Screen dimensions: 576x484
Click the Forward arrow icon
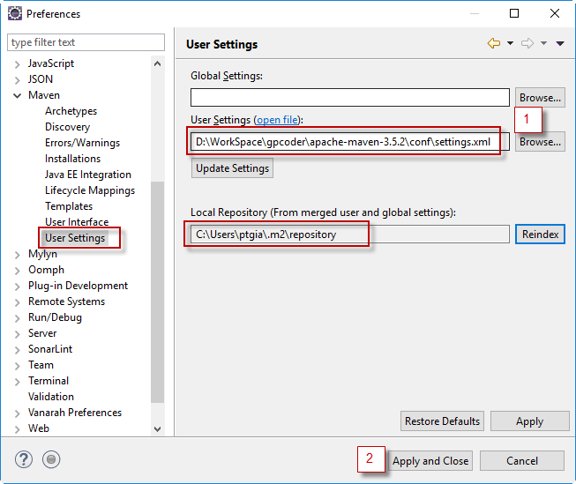click(x=527, y=43)
